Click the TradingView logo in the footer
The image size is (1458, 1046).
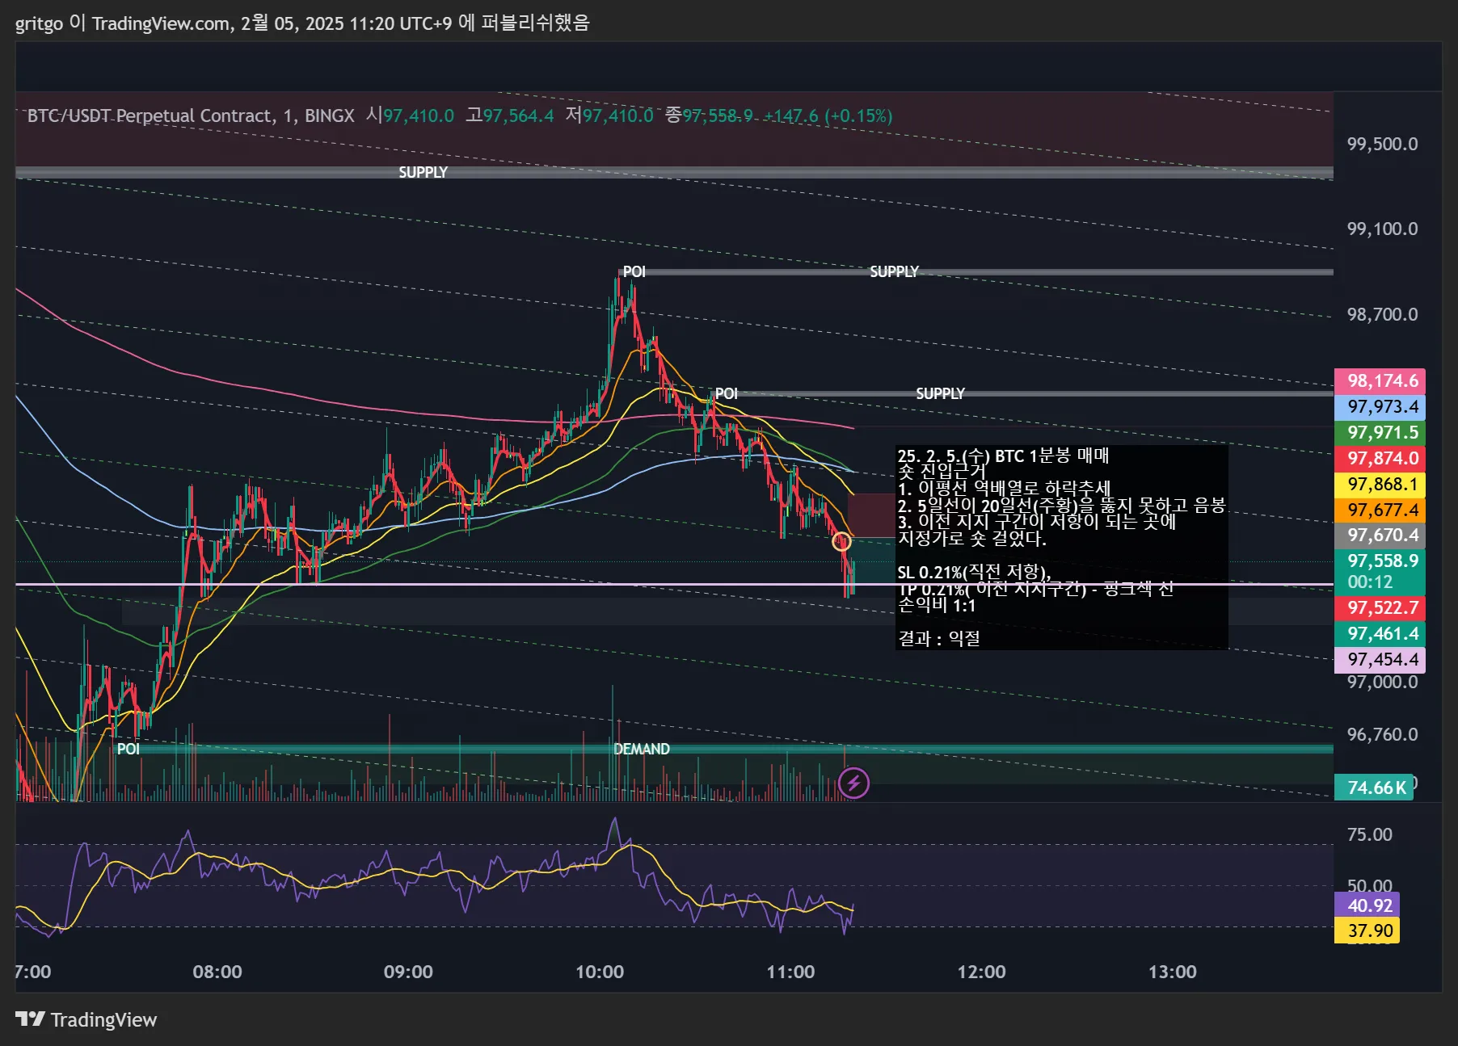pyautogui.click(x=86, y=1019)
